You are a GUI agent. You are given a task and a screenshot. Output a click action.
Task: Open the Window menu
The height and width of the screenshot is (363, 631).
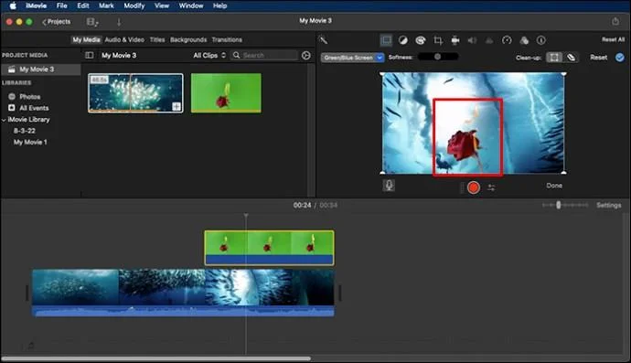191,5
